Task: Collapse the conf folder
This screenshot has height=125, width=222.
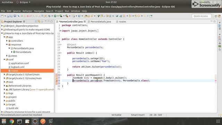Action: click(5, 59)
